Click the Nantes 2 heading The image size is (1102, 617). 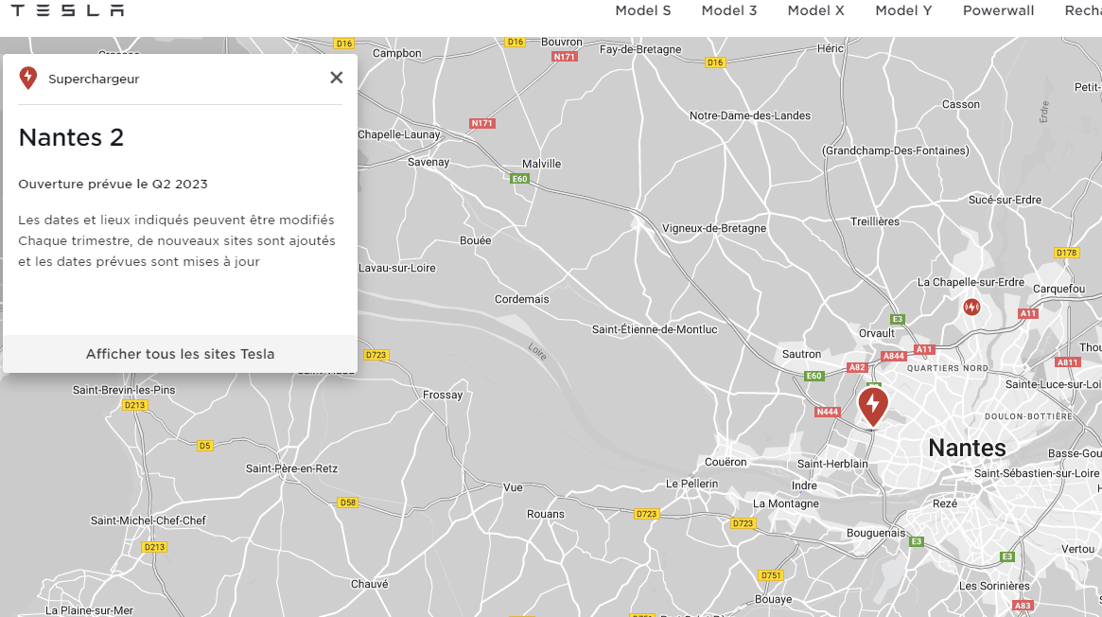point(71,138)
